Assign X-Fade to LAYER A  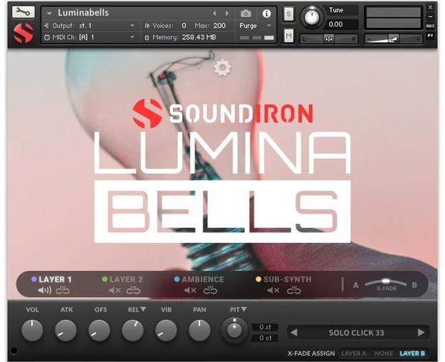[354, 353]
